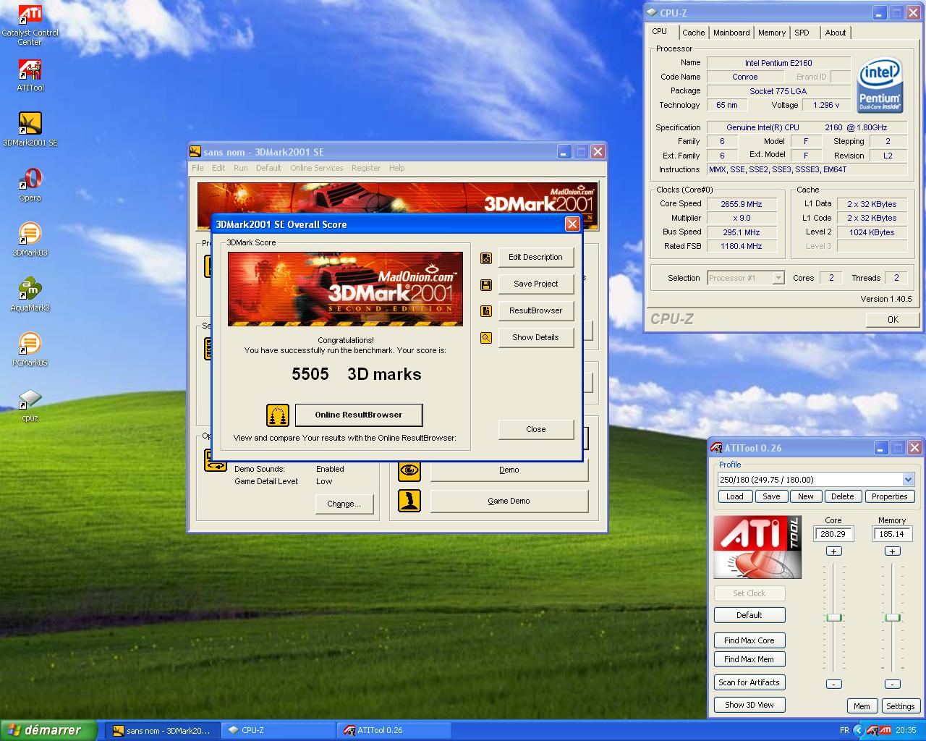The height and width of the screenshot is (741, 926).
Task: Open the CPU-Z processor Selection dropdown
Action: [778, 278]
